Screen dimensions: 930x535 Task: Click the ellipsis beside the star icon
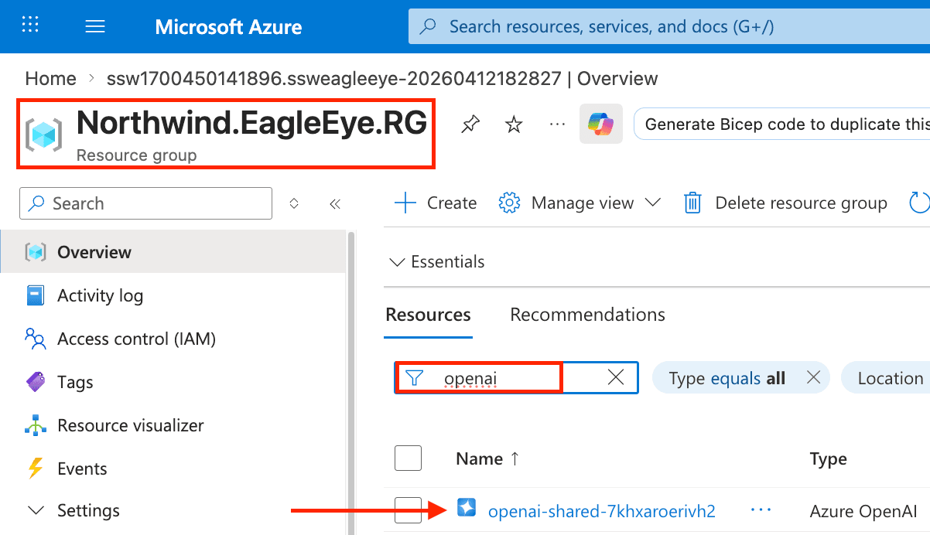click(x=557, y=124)
